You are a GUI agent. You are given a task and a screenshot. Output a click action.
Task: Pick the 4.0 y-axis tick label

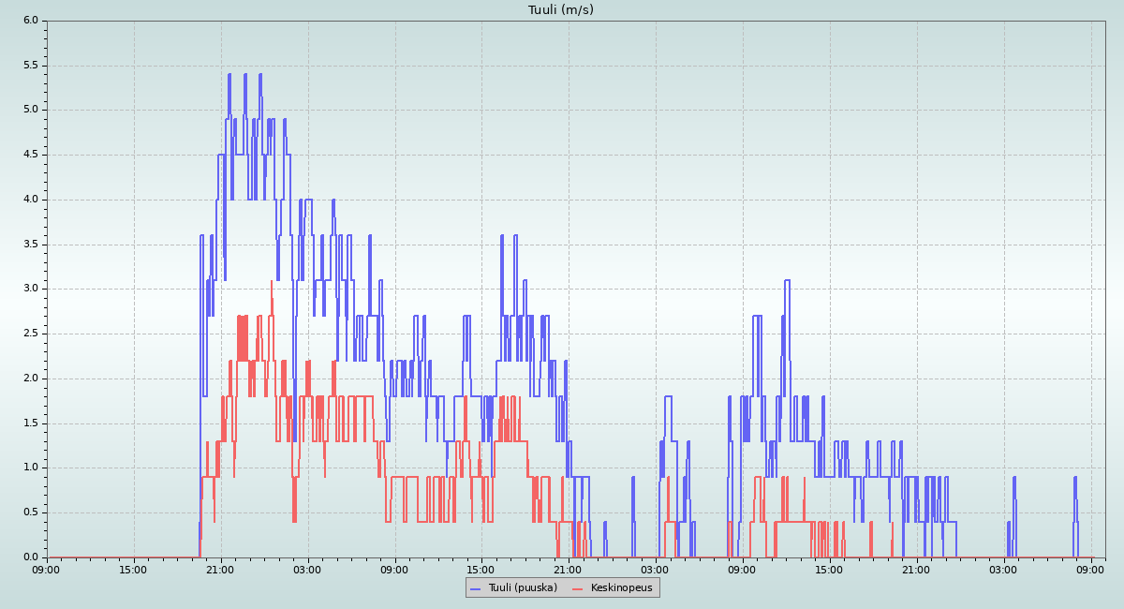point(30,200)
